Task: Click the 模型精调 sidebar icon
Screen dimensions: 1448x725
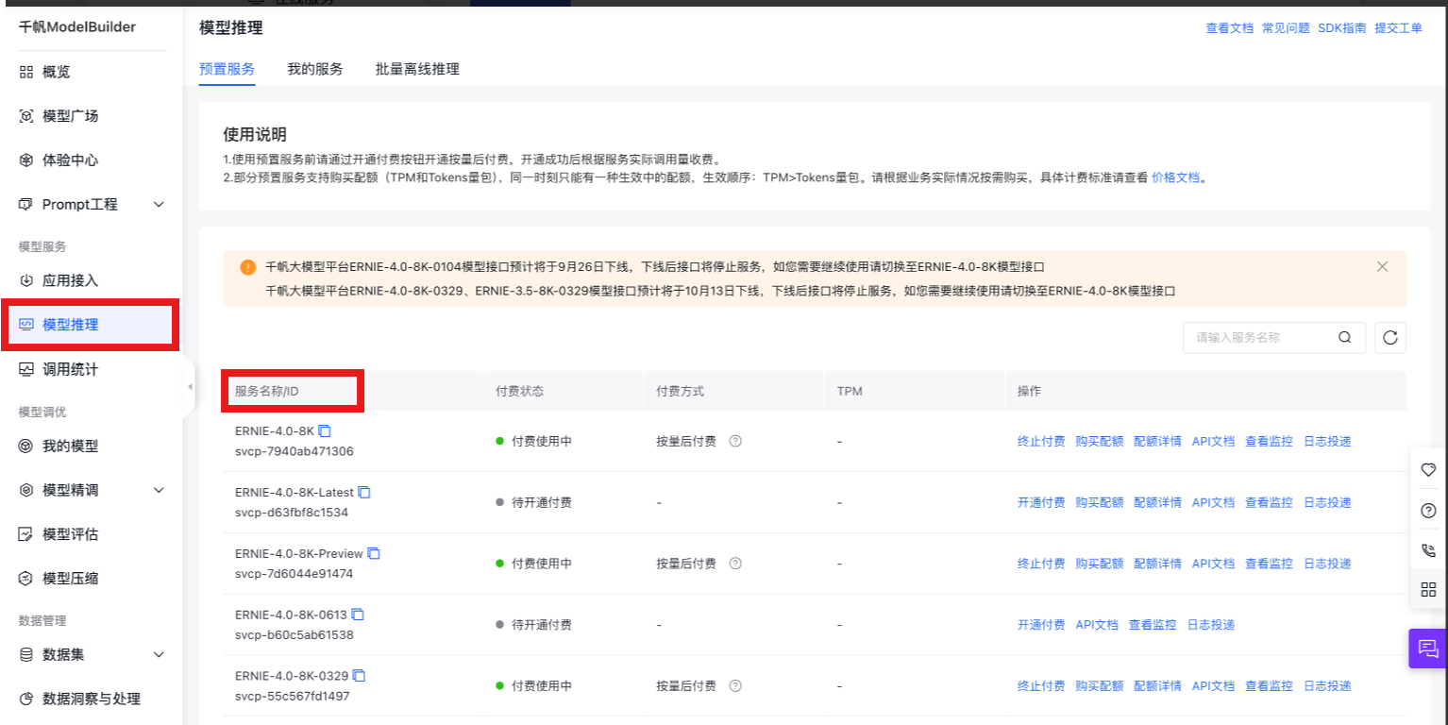Action: tap(26, 490)
